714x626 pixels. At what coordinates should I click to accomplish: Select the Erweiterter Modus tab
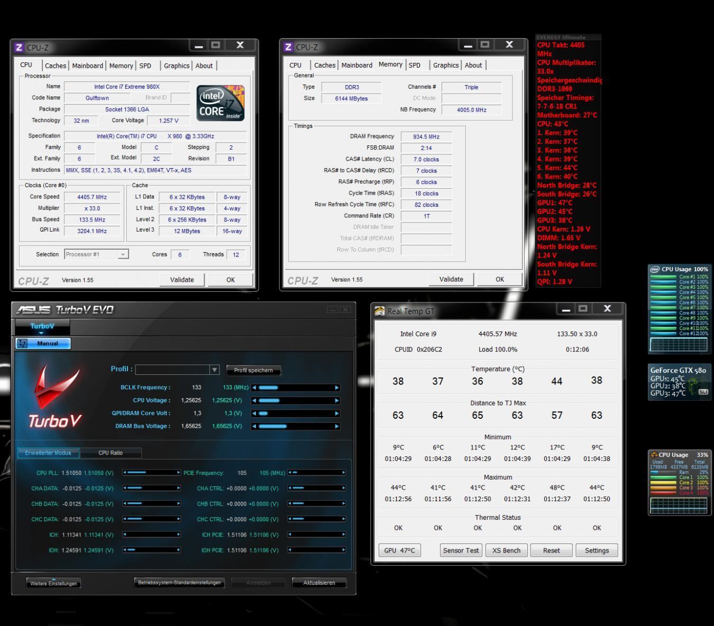coord(48,453)
